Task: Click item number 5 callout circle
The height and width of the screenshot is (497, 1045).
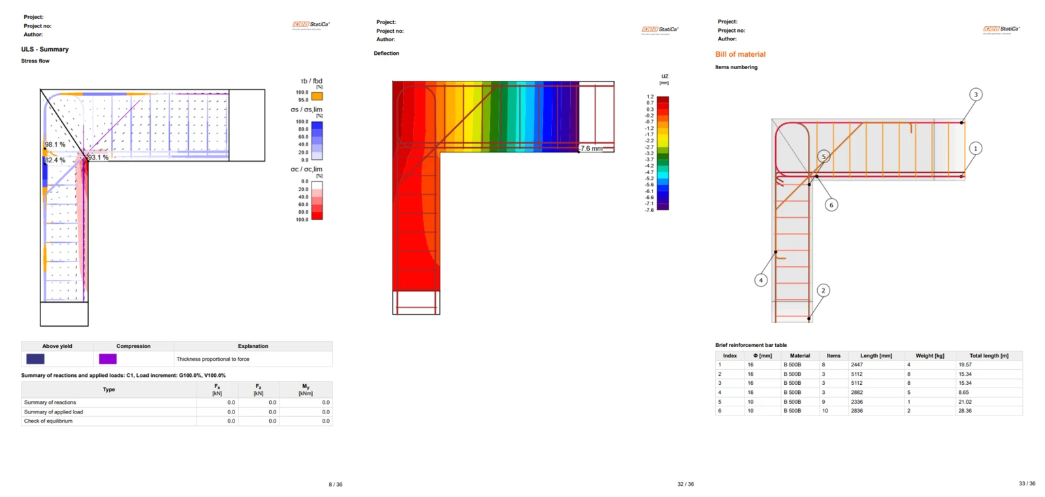Action: pos(824,157)
